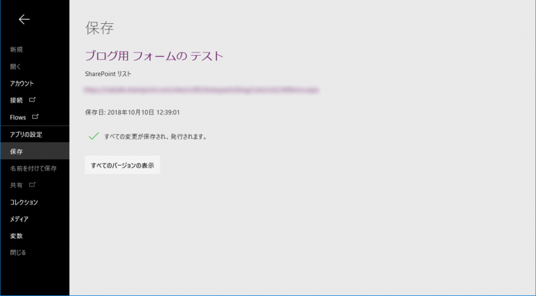The height and width of the screenshot is (296, 536).
Task: Select メディア in the sidebar
Action: pyautogui.click(x=20, y=219)
